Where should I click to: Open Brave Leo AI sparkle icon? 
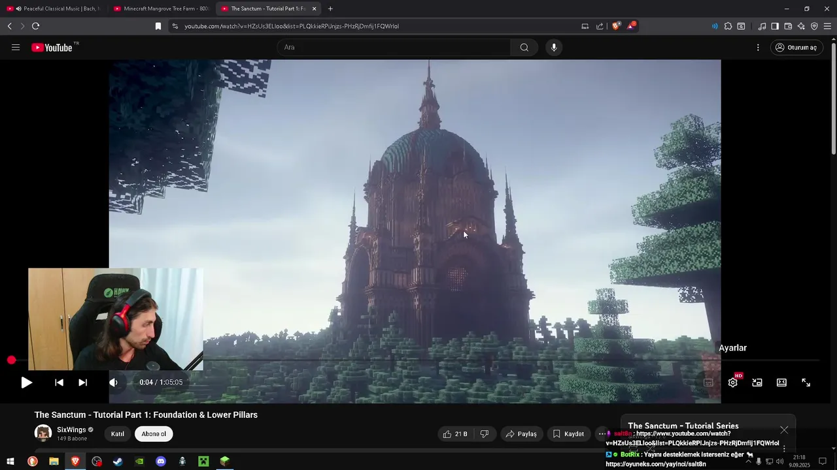801,26
